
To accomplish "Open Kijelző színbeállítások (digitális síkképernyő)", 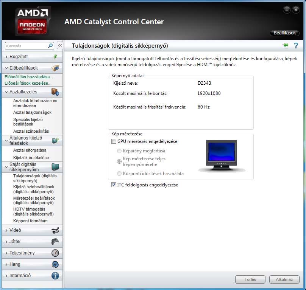I will [34, 189].
